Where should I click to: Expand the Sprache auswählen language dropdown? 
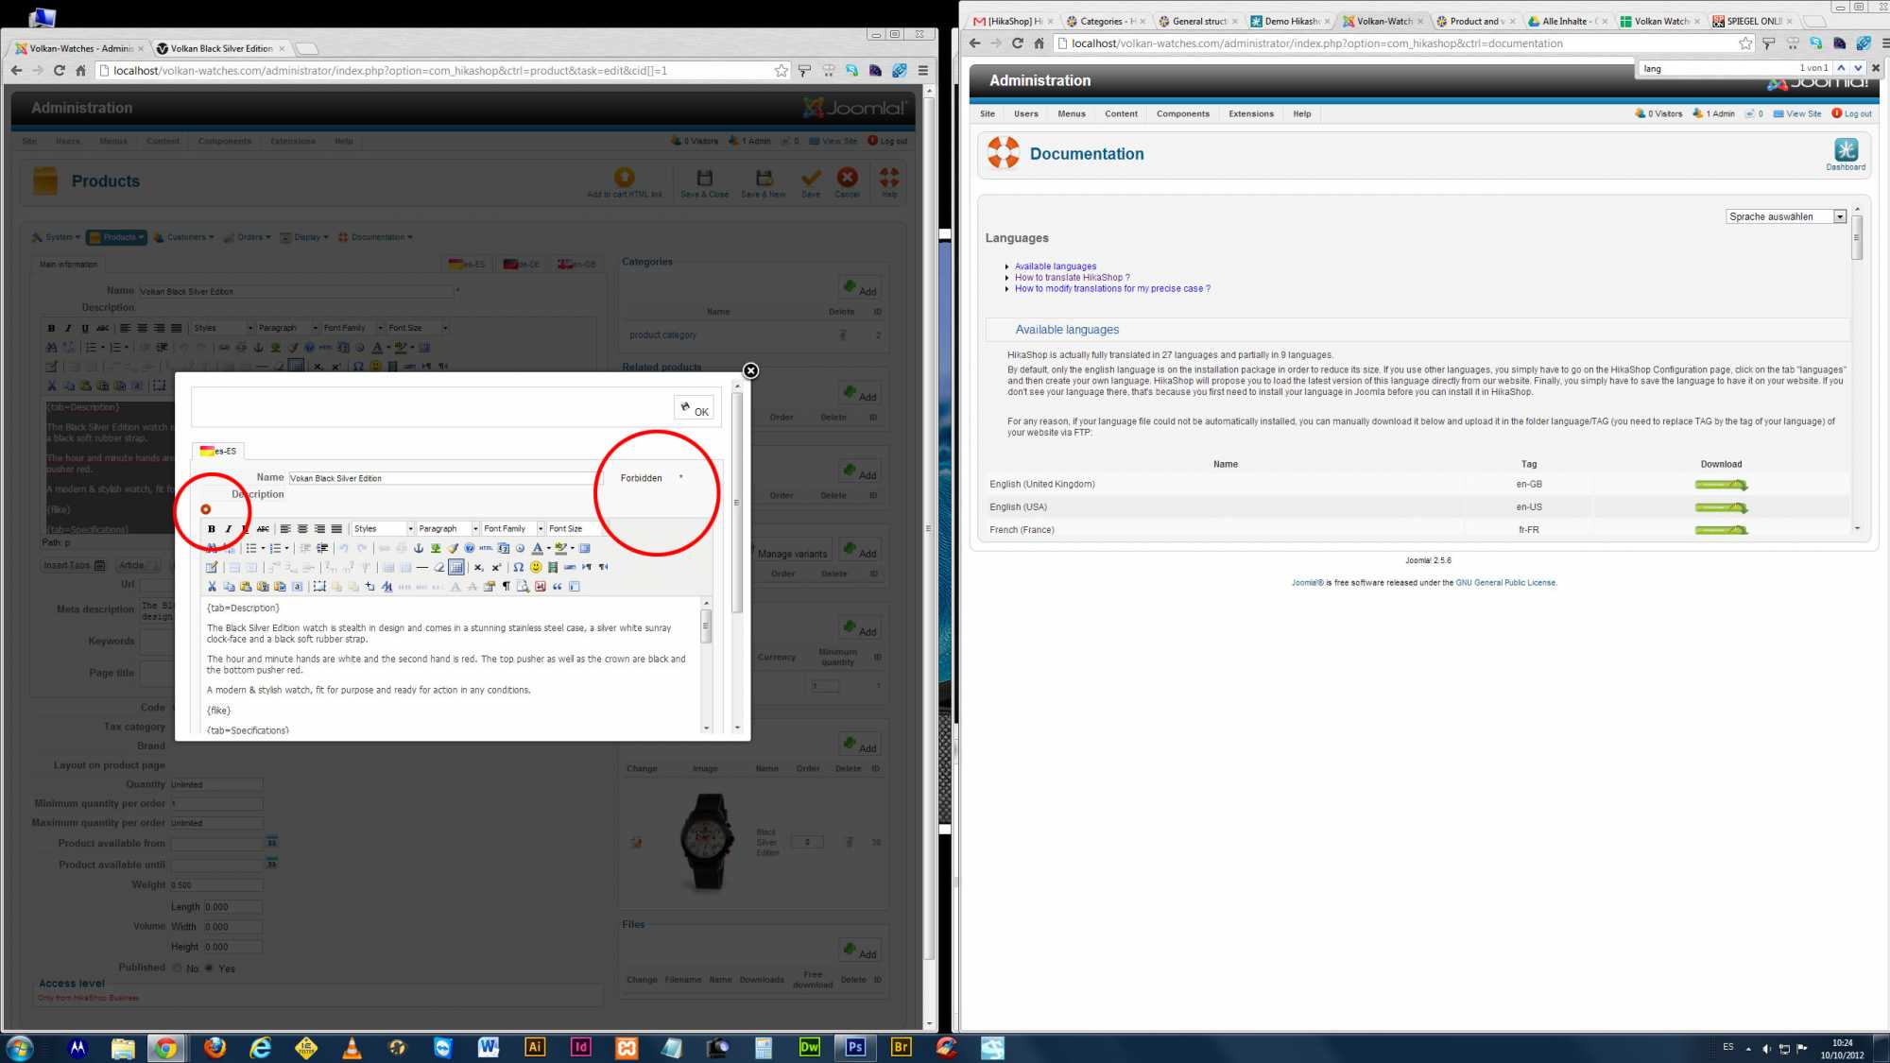tap(1785, 216)
